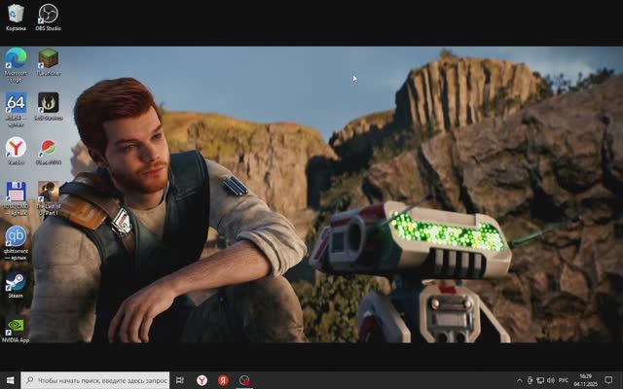Launch OBS Studio from the desktop
The image size is (623, 389).
[x=48, y=18]
